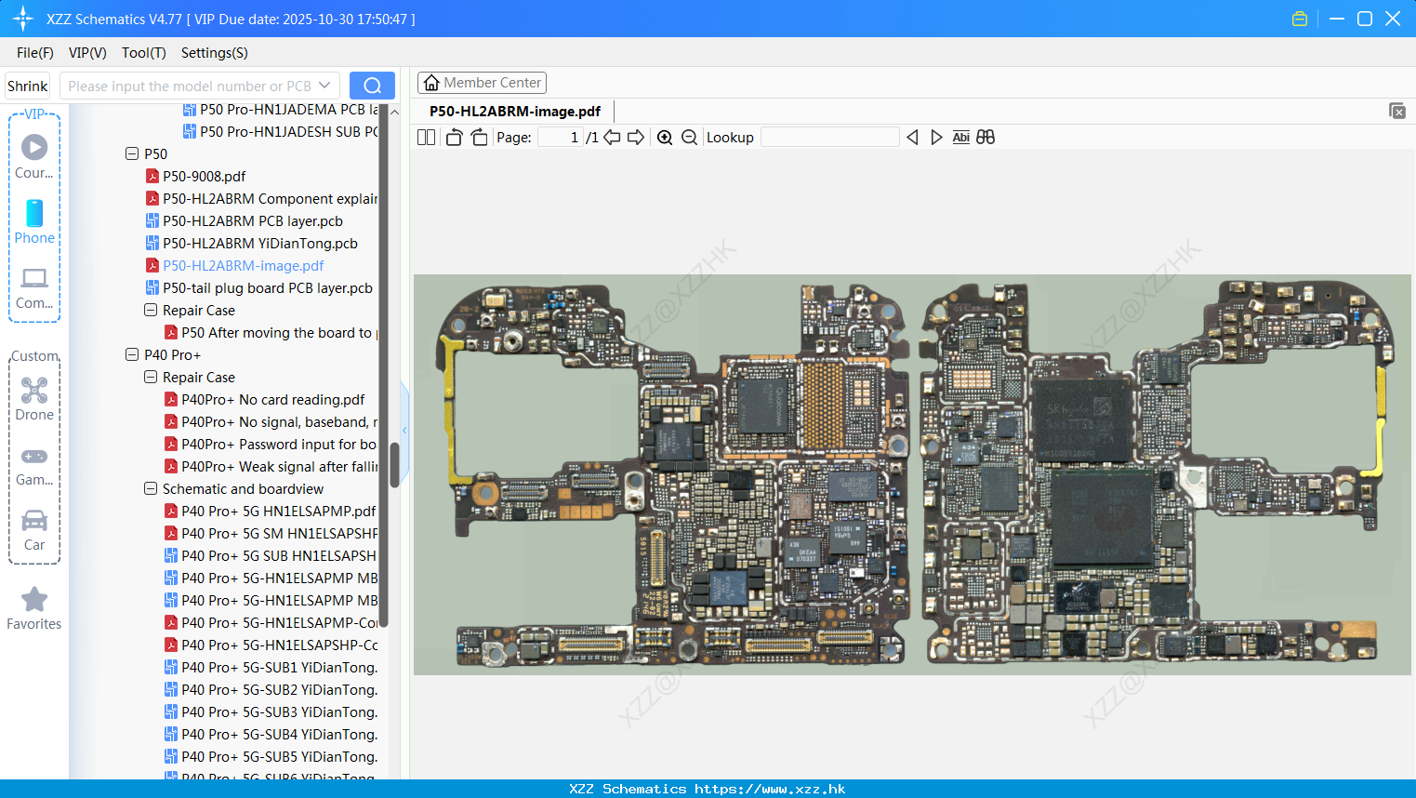
Task: Select P50-HL2ABRM-image.pdf in the tree
Action: click(235, 265)
